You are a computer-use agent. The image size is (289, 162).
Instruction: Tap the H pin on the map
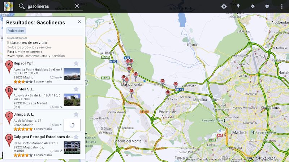124,78
